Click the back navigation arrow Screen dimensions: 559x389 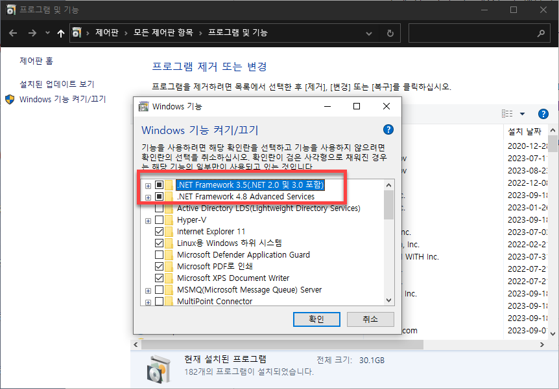[14, 32]
